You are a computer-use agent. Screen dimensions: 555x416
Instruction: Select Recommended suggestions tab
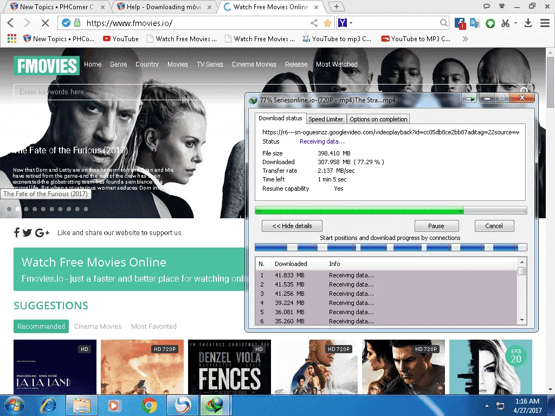tap(41, 326)
